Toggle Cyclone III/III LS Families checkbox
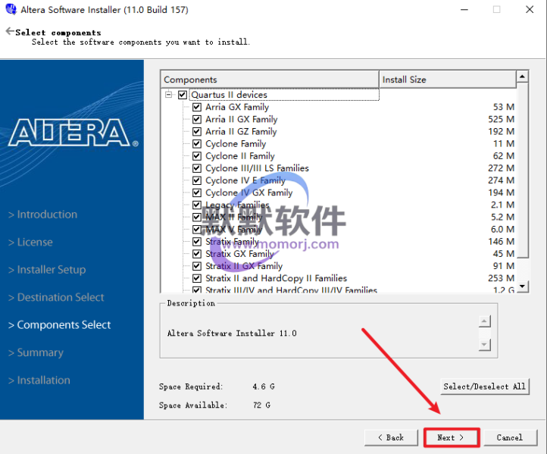The image size is (547, 454). pos(197,168)
